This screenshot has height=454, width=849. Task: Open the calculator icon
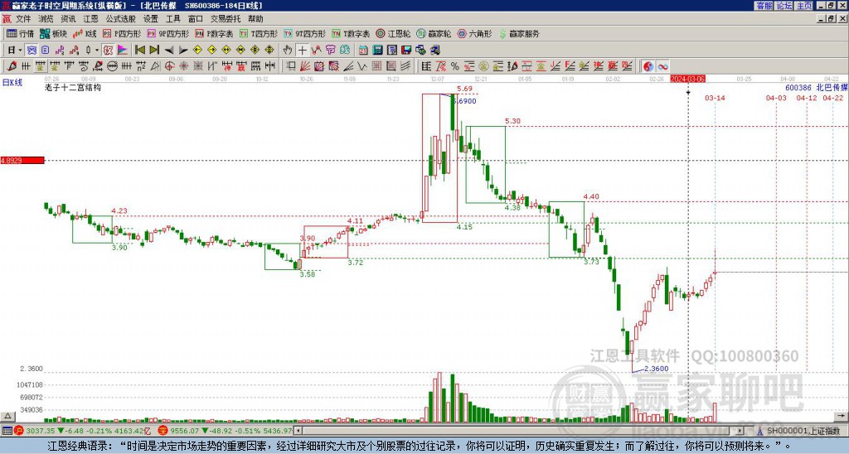[377, 51]
